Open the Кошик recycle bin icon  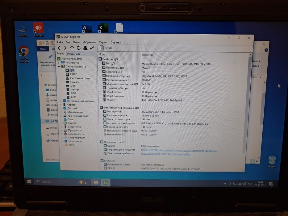point(271,162)
